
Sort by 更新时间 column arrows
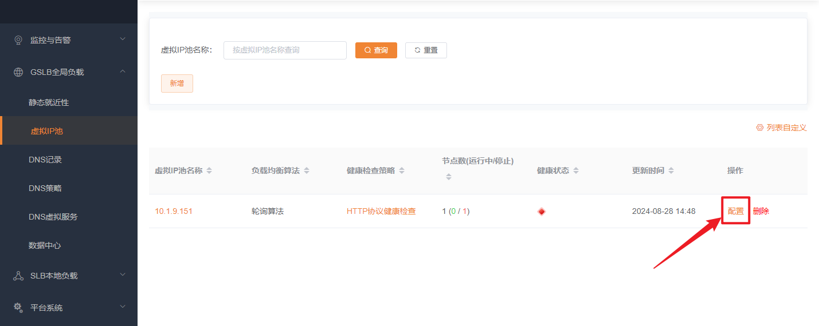coord(671,171)
